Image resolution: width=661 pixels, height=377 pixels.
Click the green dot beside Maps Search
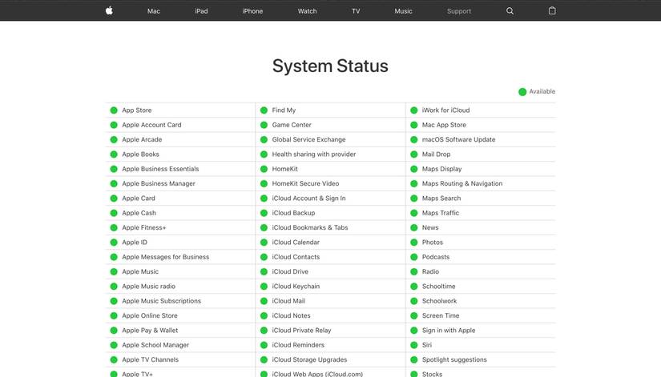coord(414,199)
